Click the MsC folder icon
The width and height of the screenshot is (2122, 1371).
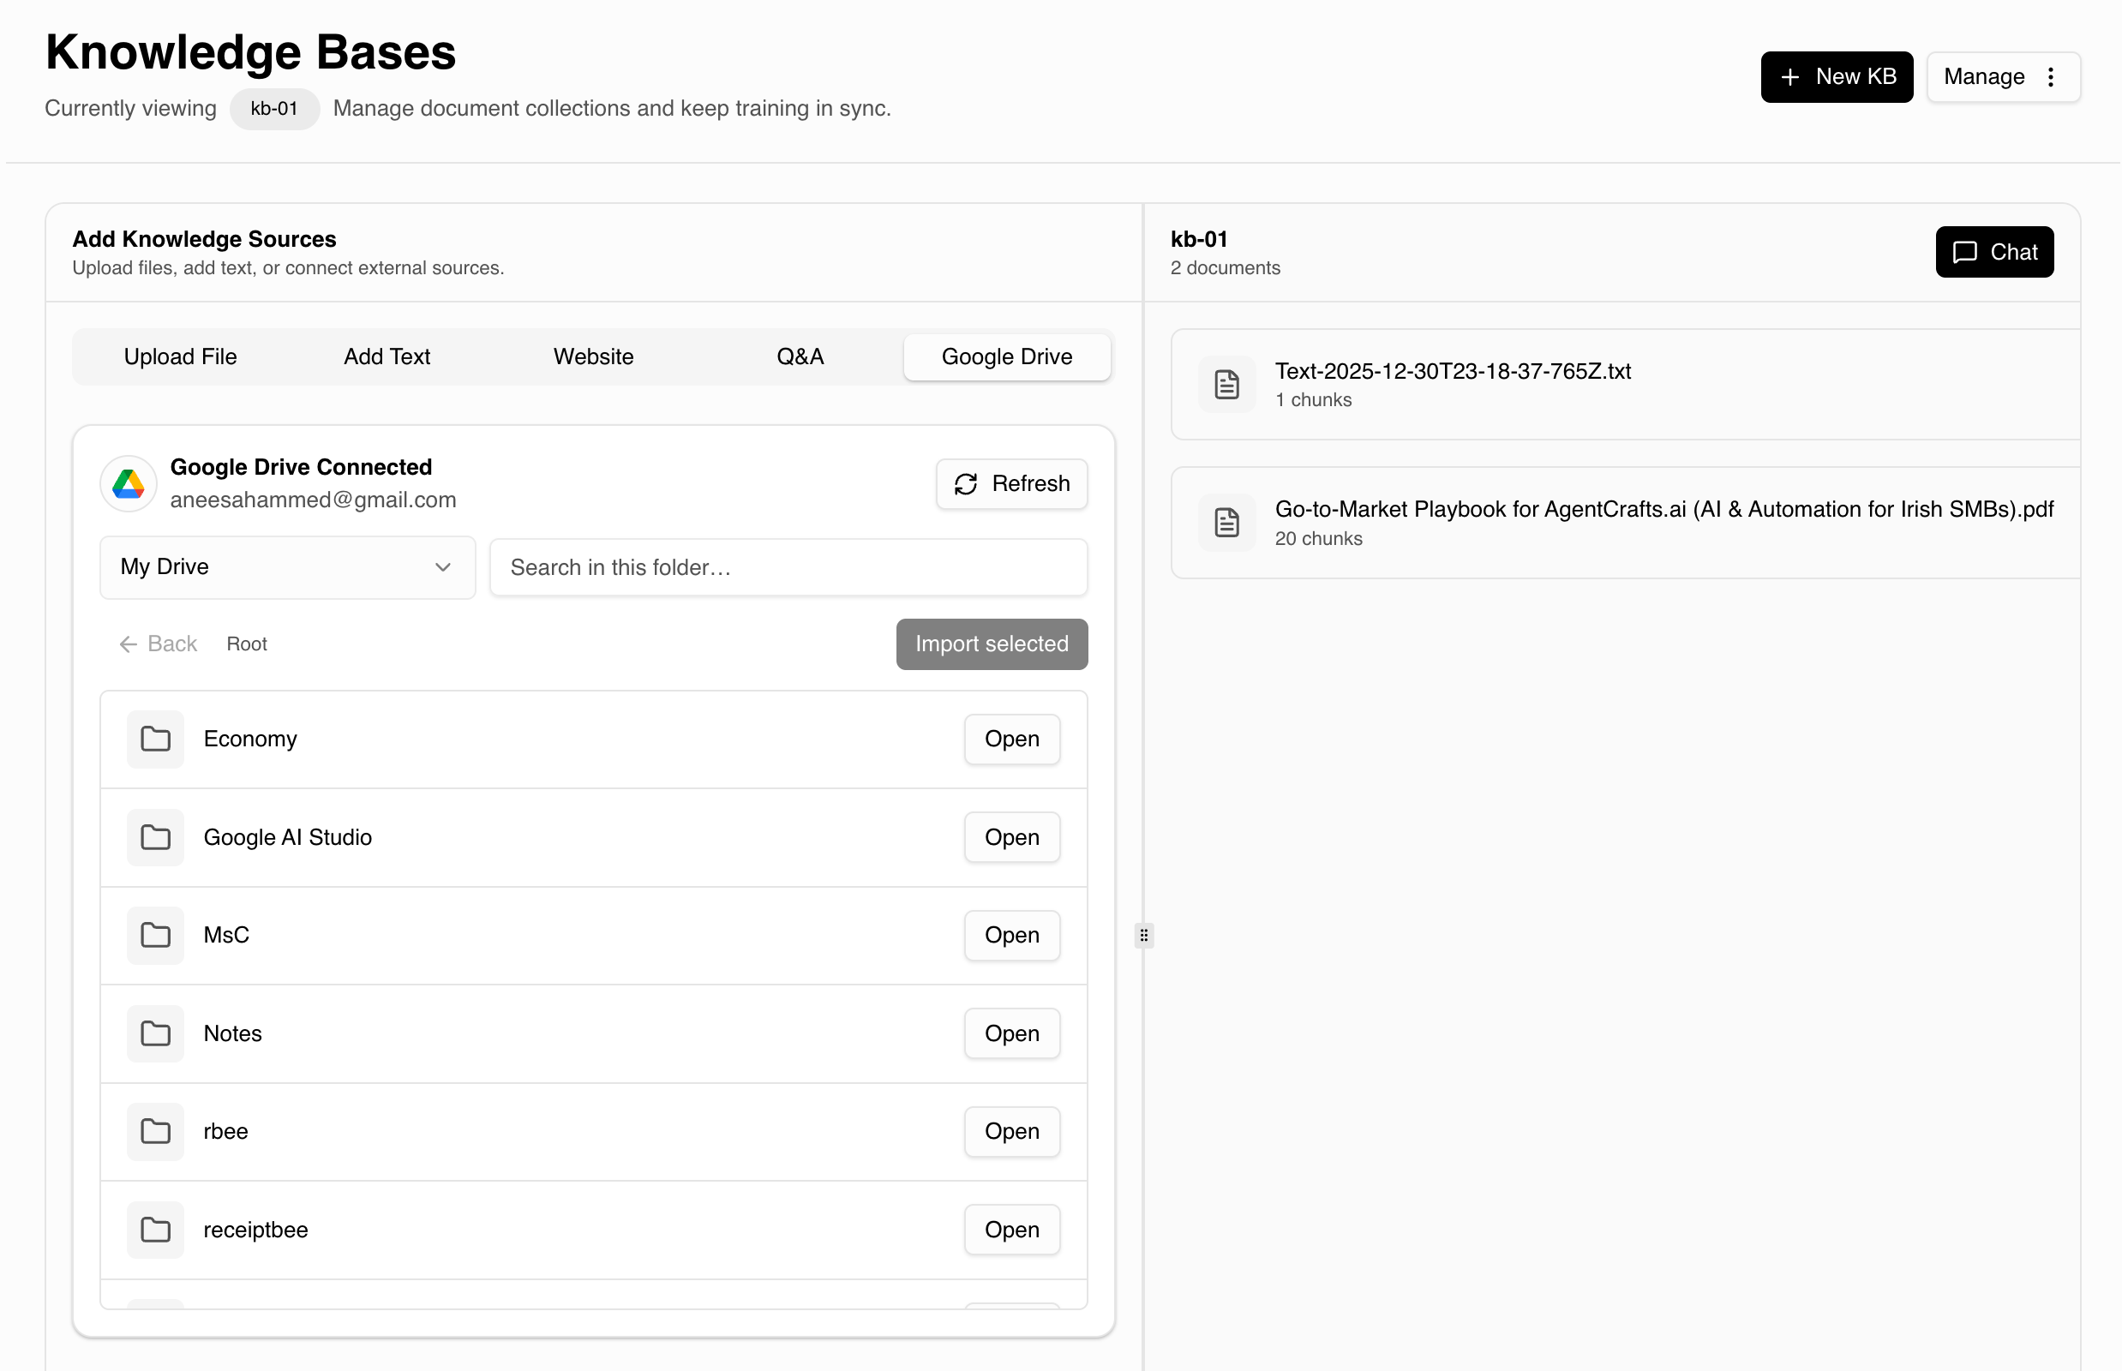click(x=155, y=935)
